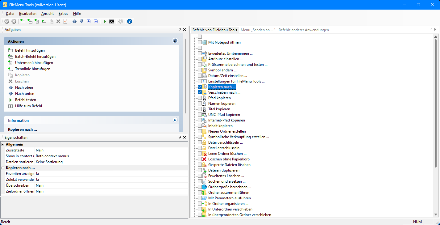
Task: Open the Extras menu
Action: pos(63,14)
